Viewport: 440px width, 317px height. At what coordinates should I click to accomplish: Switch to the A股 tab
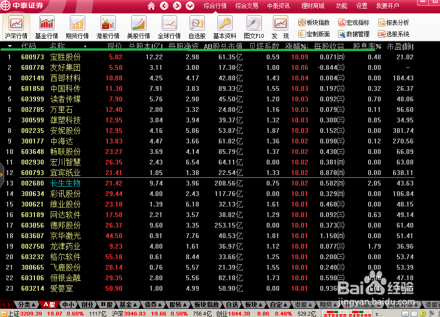[49, 305]
